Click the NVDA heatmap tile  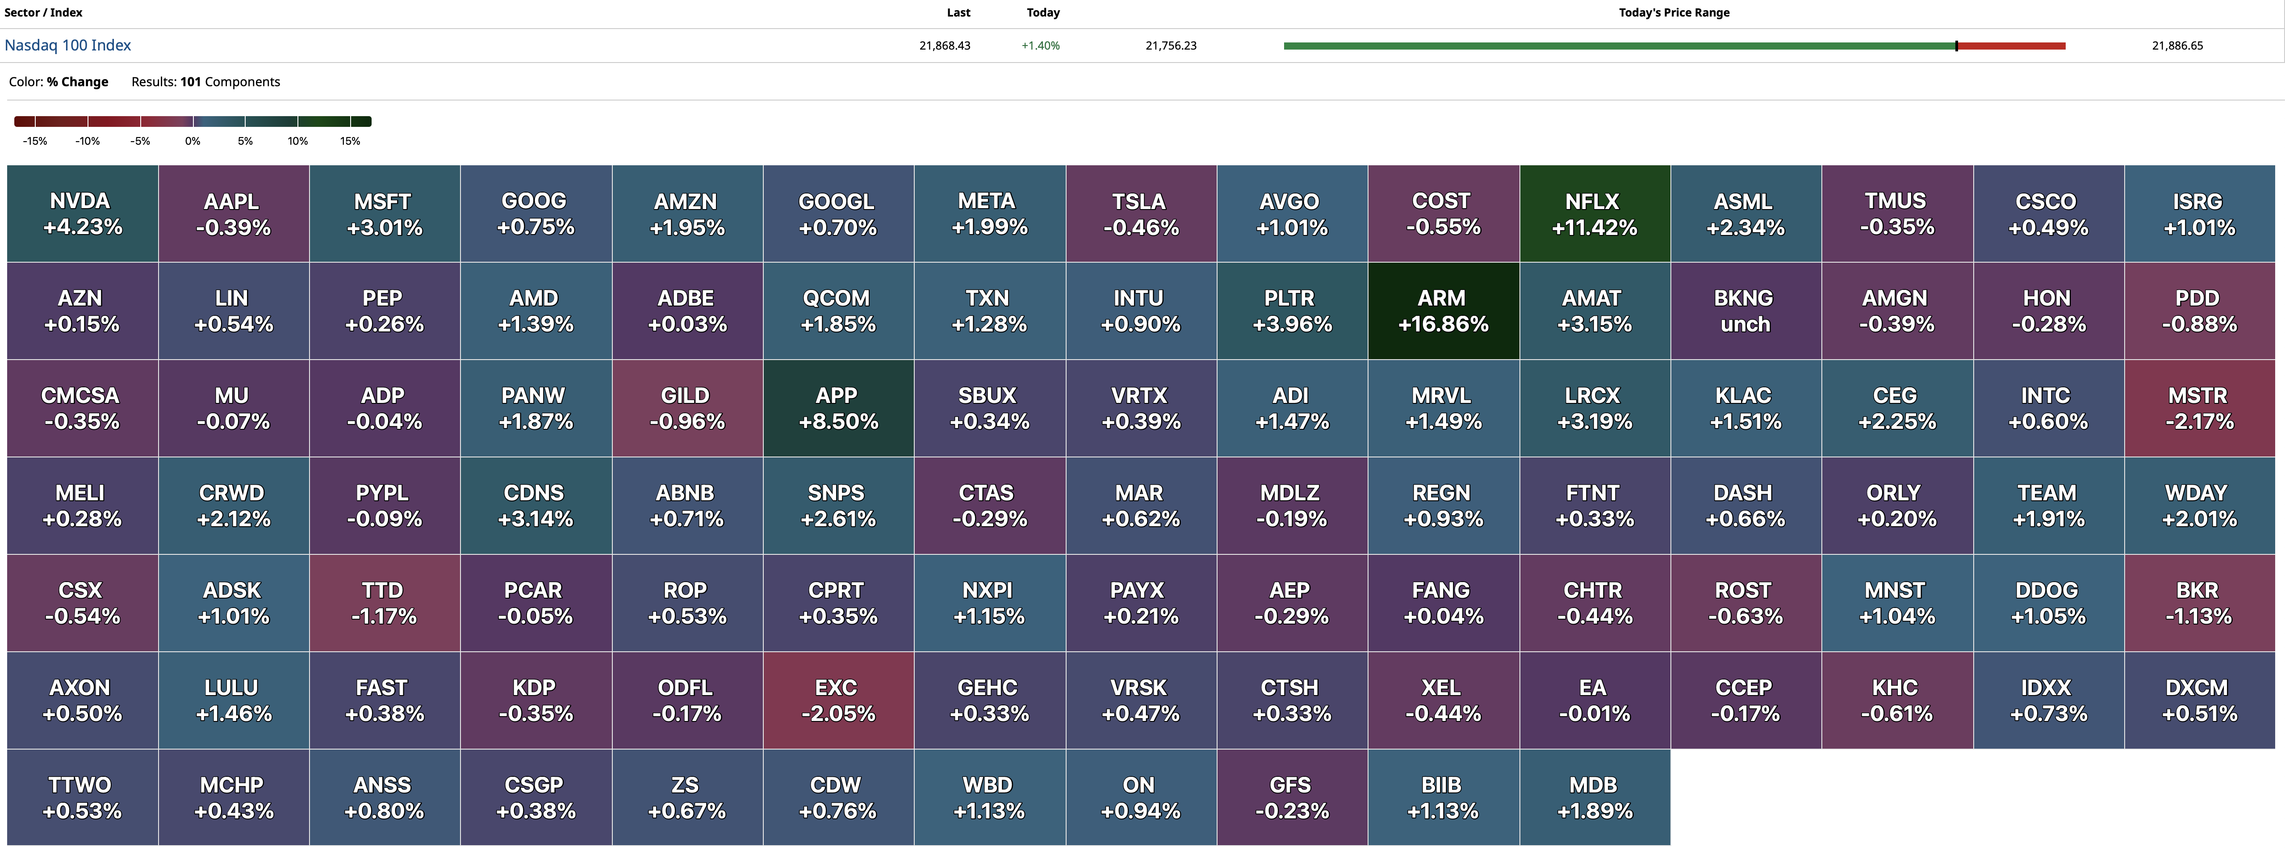(x=83, y=214)
